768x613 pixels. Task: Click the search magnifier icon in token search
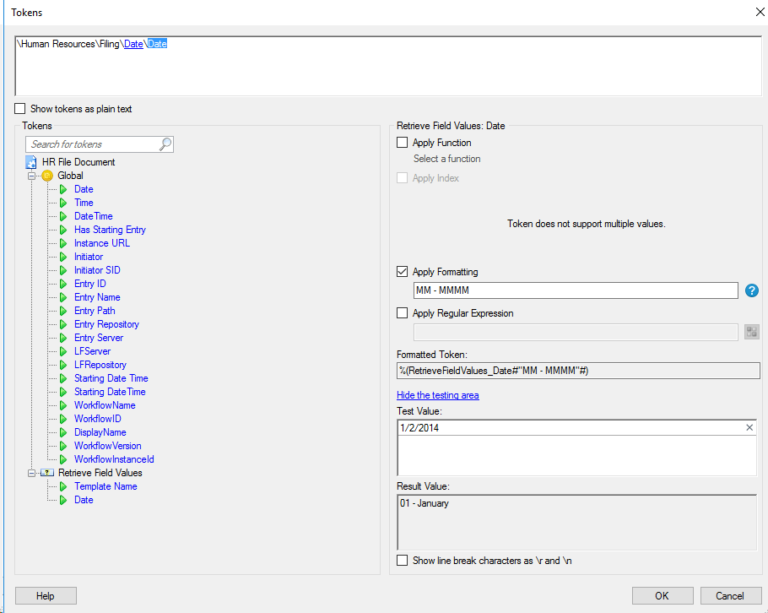click(165, 144)
